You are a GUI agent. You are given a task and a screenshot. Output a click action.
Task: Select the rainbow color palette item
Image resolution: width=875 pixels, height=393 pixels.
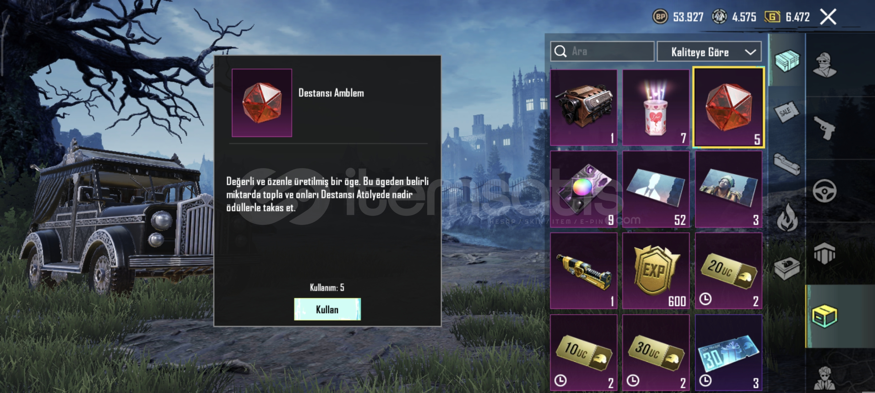tap(583, 189)
